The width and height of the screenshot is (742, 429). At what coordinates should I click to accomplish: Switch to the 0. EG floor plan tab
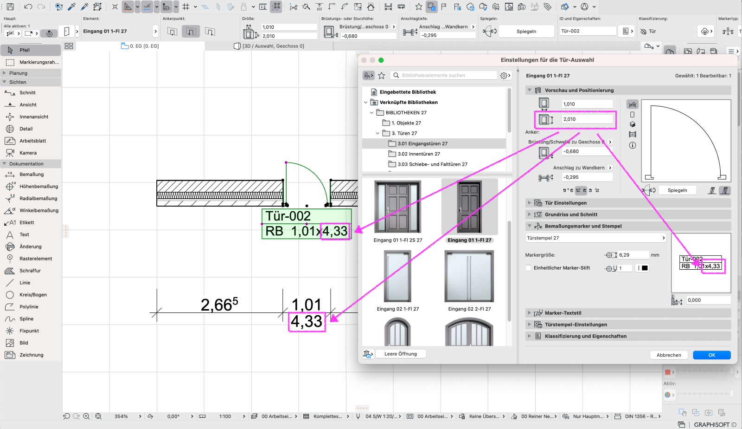pyautogui.click(x=140, y=46)
